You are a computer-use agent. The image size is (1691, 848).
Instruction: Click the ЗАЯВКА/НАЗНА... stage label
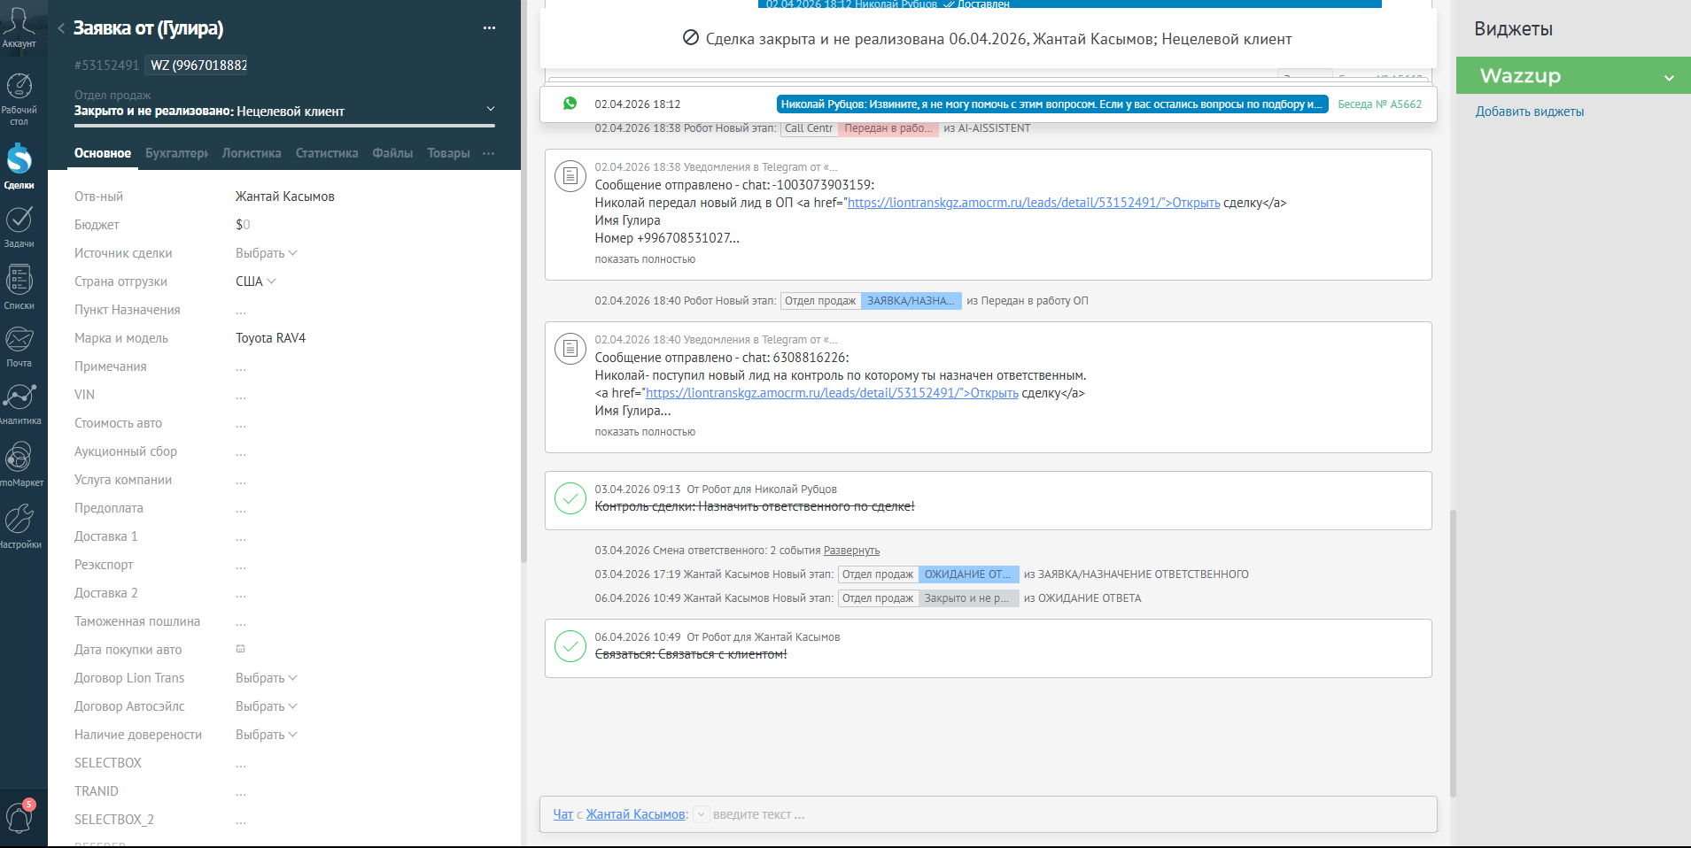pos(911,301)
